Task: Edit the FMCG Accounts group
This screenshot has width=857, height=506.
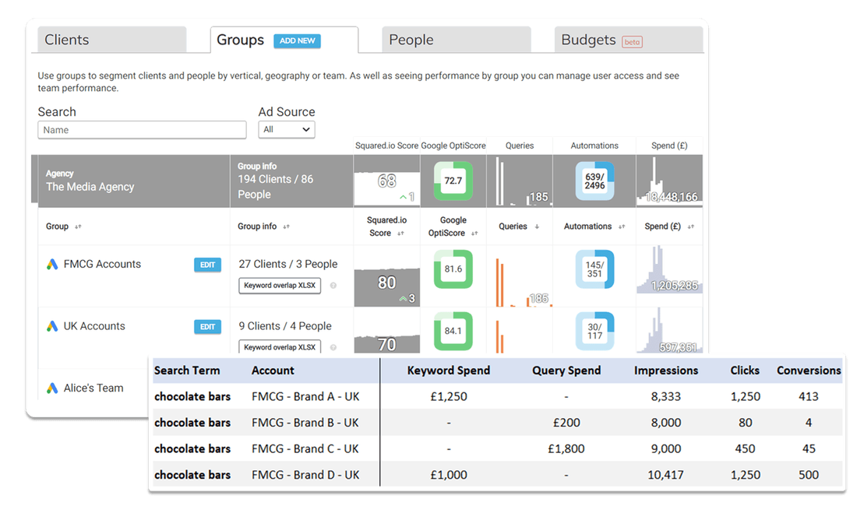Action: (208, 265)
